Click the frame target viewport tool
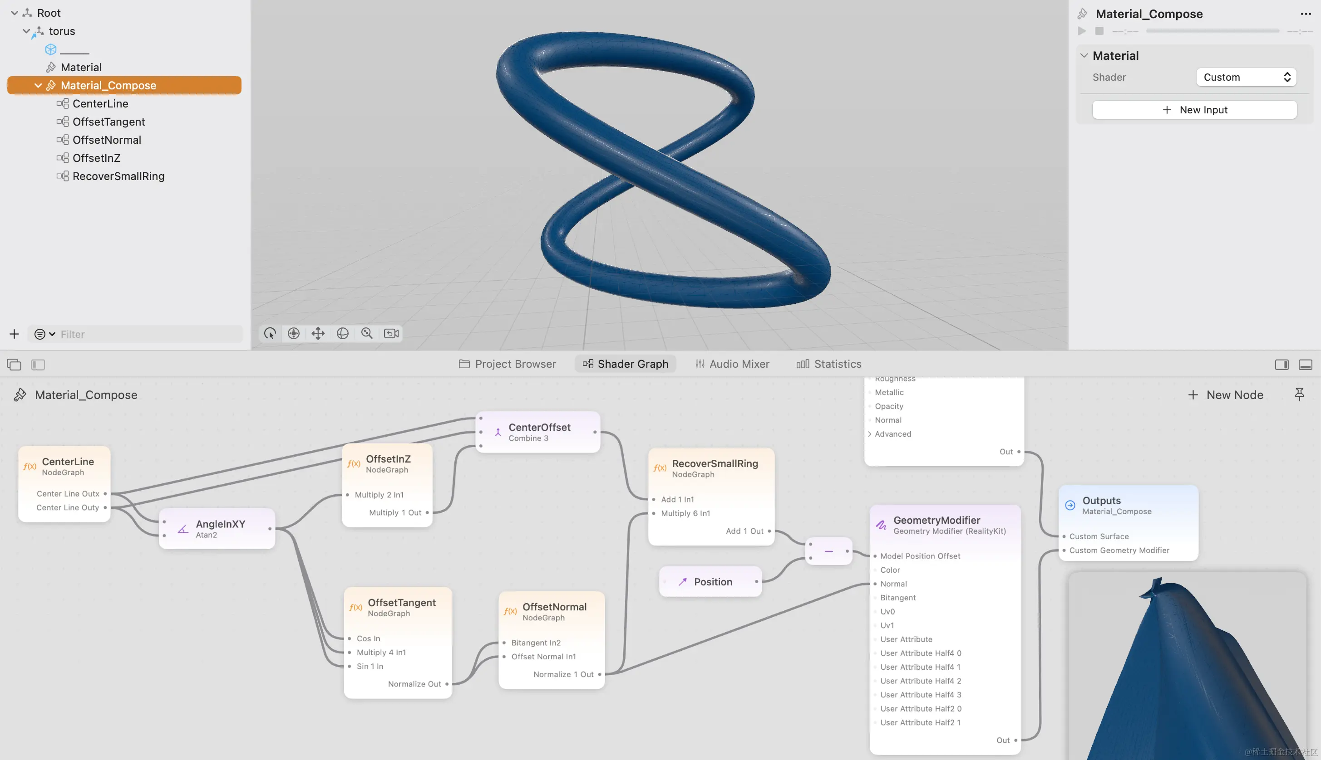Image resolution: width=1321 pixels, height=760 pixels. click(294, 334)
